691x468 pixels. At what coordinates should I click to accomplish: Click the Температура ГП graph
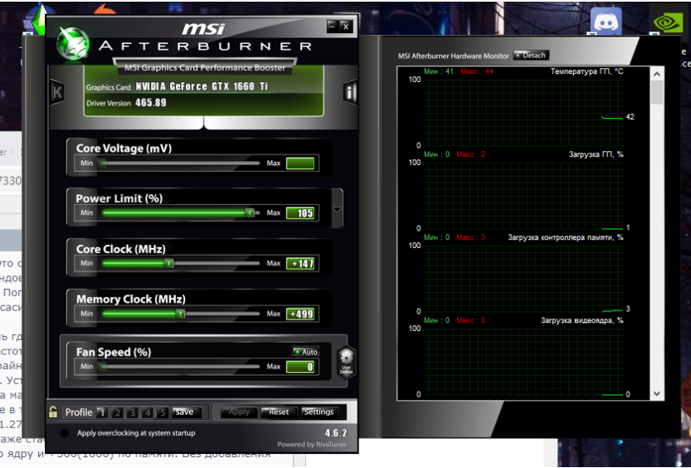click(x=523, y=112)
